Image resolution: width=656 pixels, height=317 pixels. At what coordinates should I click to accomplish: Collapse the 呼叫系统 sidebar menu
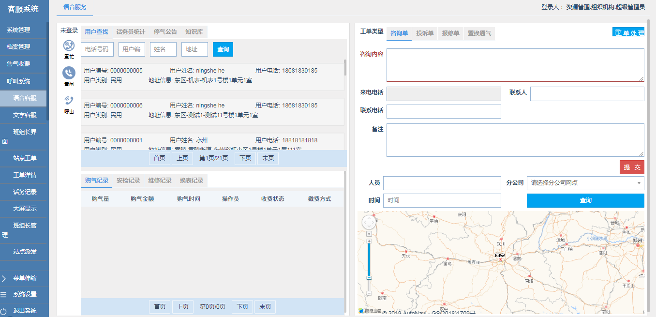(24, 81)
